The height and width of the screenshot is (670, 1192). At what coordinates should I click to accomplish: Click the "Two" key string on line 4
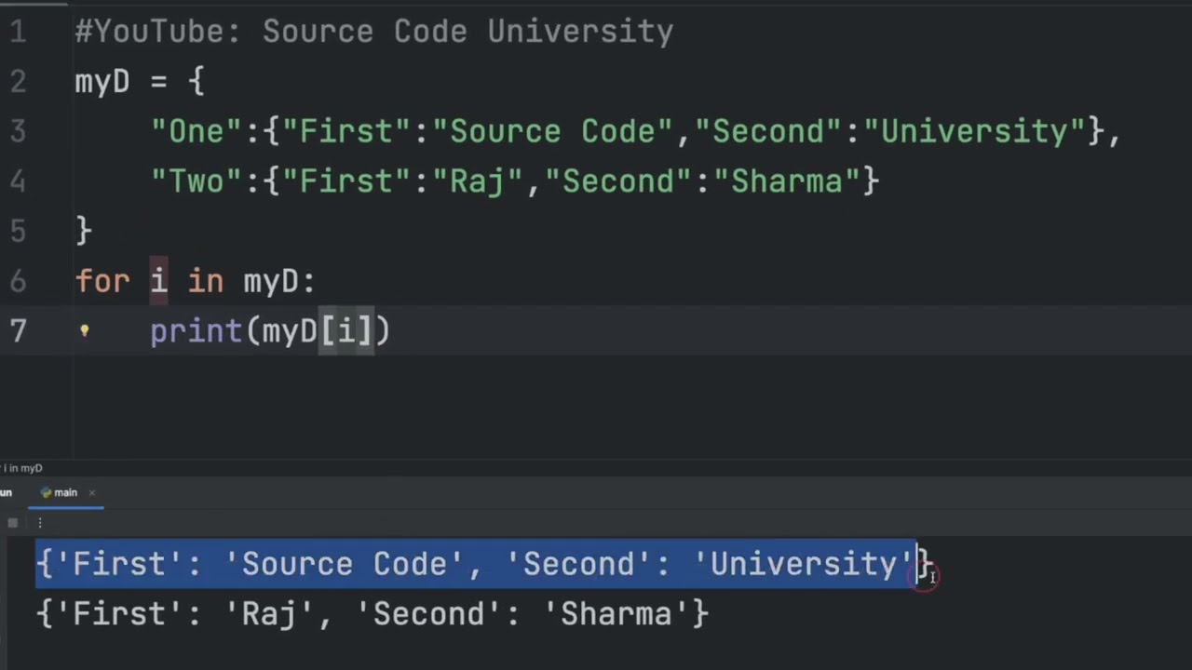point(197,181)
